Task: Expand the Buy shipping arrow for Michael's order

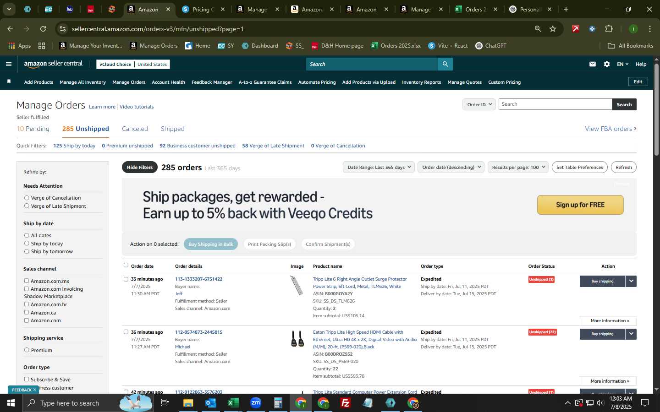Action: 631,334
